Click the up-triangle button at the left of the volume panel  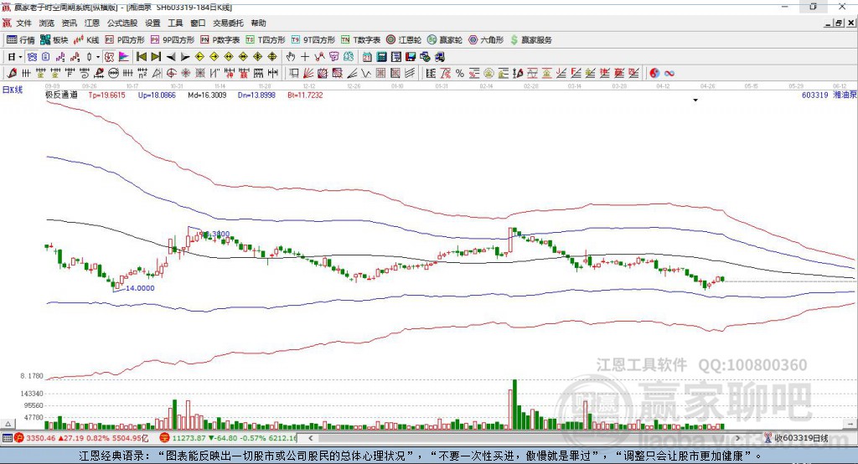pos(8,424)
